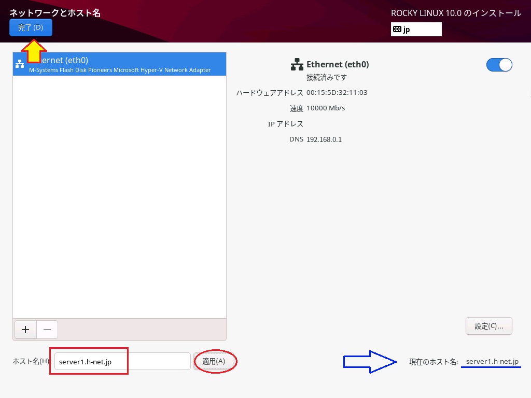Click the network icon in eth0 list row

[20, 64]
